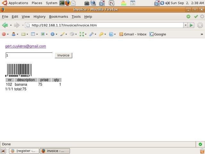
Task: Click the trash icon in bottom panel
Action: pyautogui.click(x=202, y=151)
